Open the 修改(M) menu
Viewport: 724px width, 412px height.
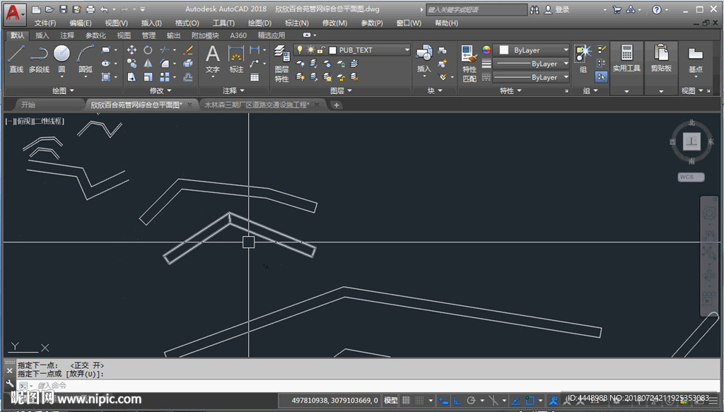pyautogui.click(x=334, y=23)
